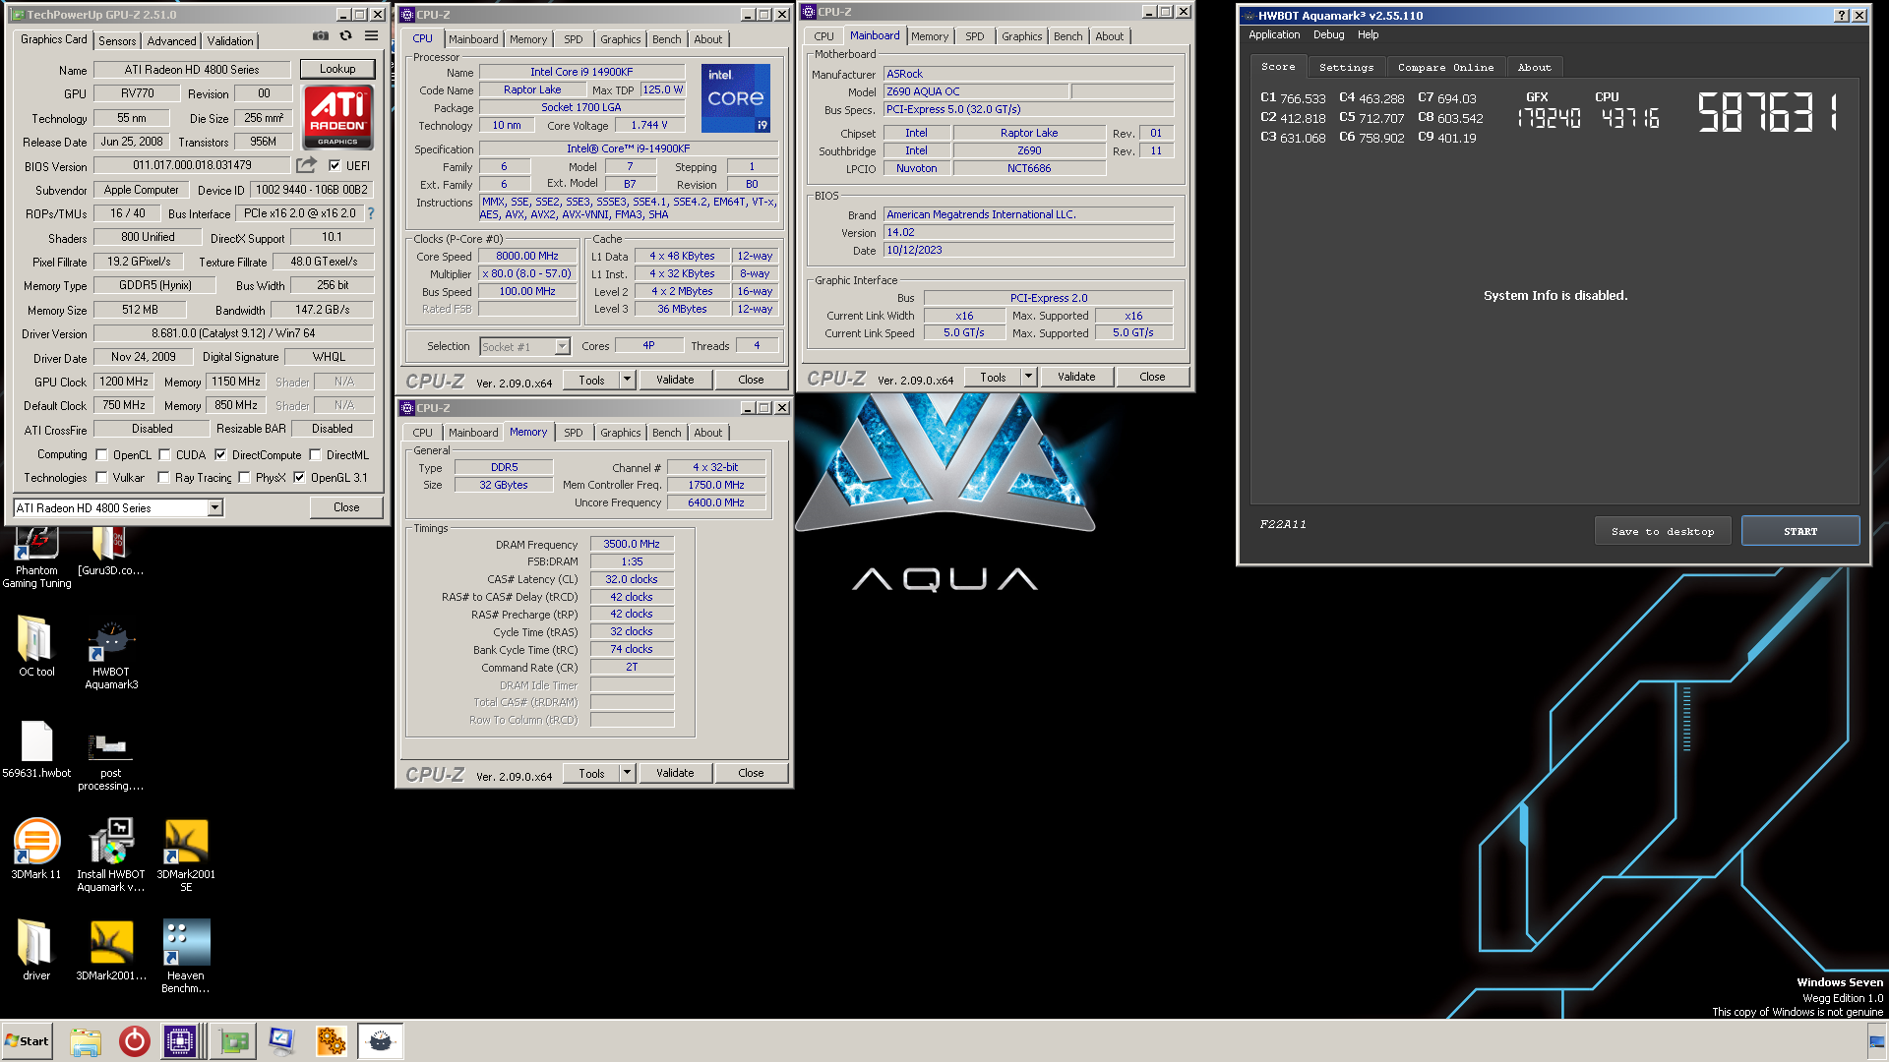Switch to Compare Online tab in Aquamark

[x=1445, y=67]
